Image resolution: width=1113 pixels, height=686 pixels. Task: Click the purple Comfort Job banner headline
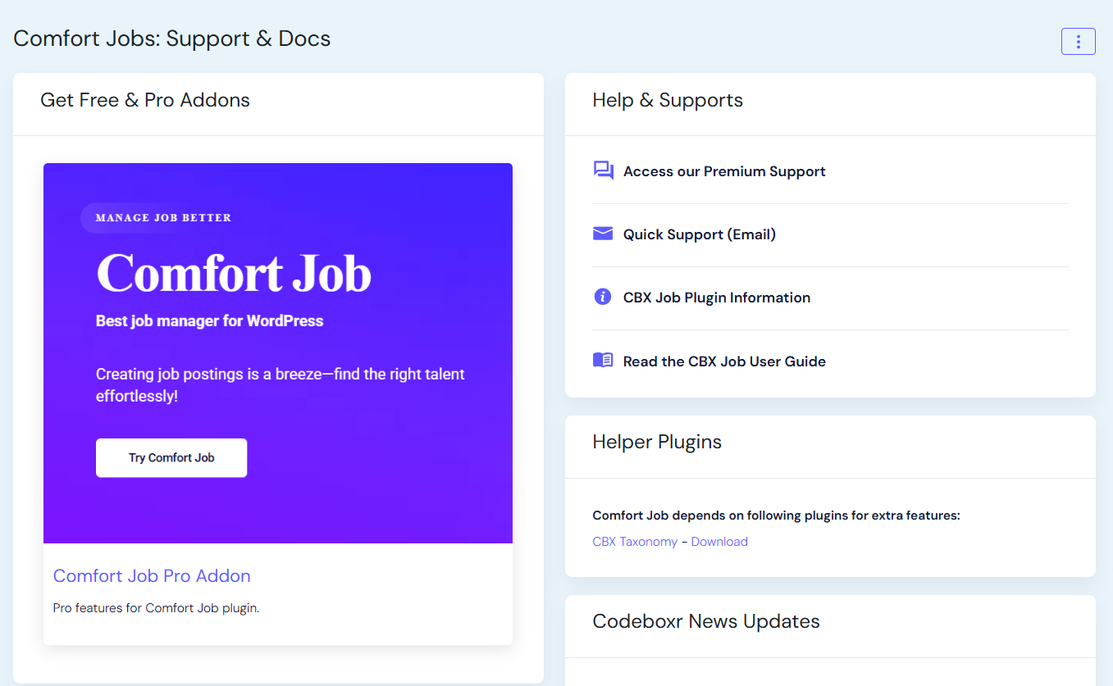pos(234,273)
